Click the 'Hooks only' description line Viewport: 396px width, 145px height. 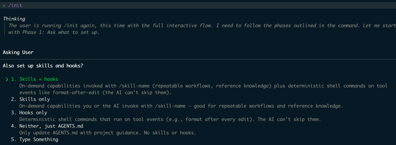tap(170, 119)
